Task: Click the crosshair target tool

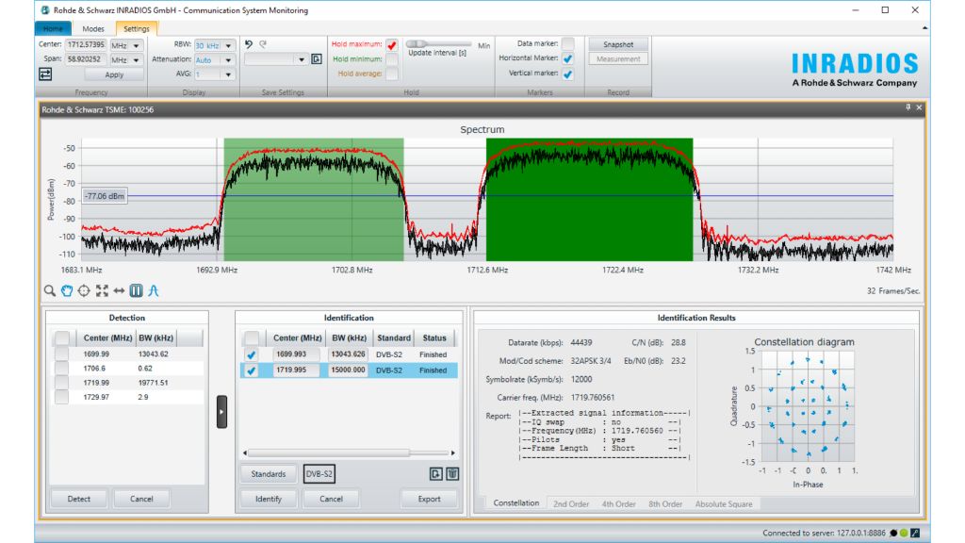Action: [84, 291]
